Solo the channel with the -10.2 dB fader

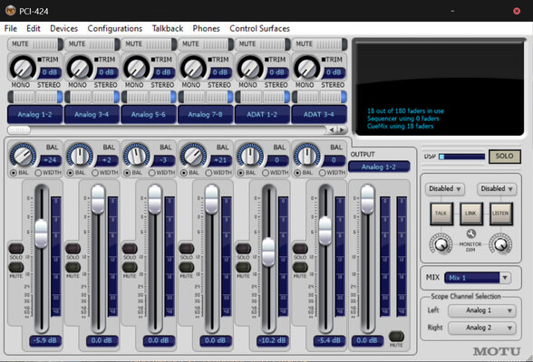point(243,249)
